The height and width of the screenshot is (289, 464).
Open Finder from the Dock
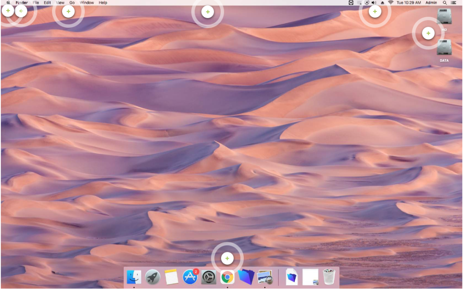click(x=134, y=276)
